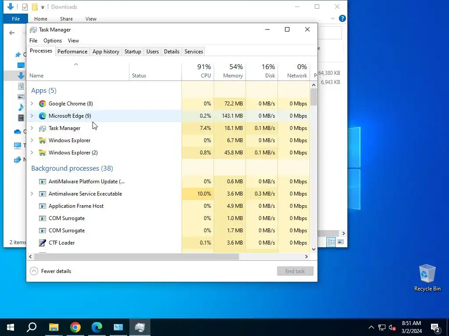Open the Options menu
449x336 pixels.
[53, 41]
